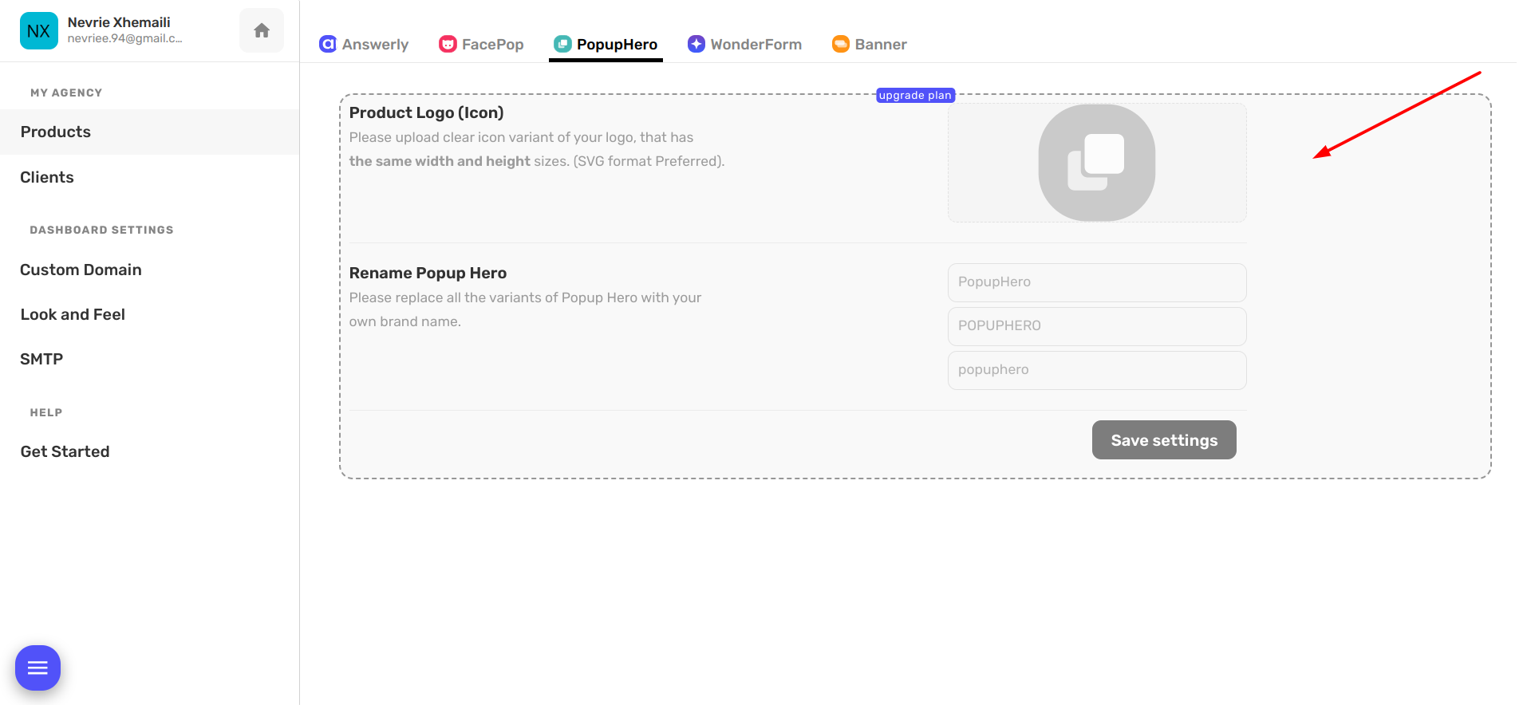Open Custom Domain settings
Image resolution: width=1531 pixels, height=705 pixels.
point(149,270)
